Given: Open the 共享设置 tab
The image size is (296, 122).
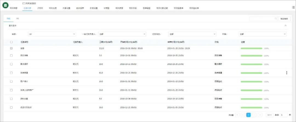Looking at the screenshot, I should (x=66, y=8).
